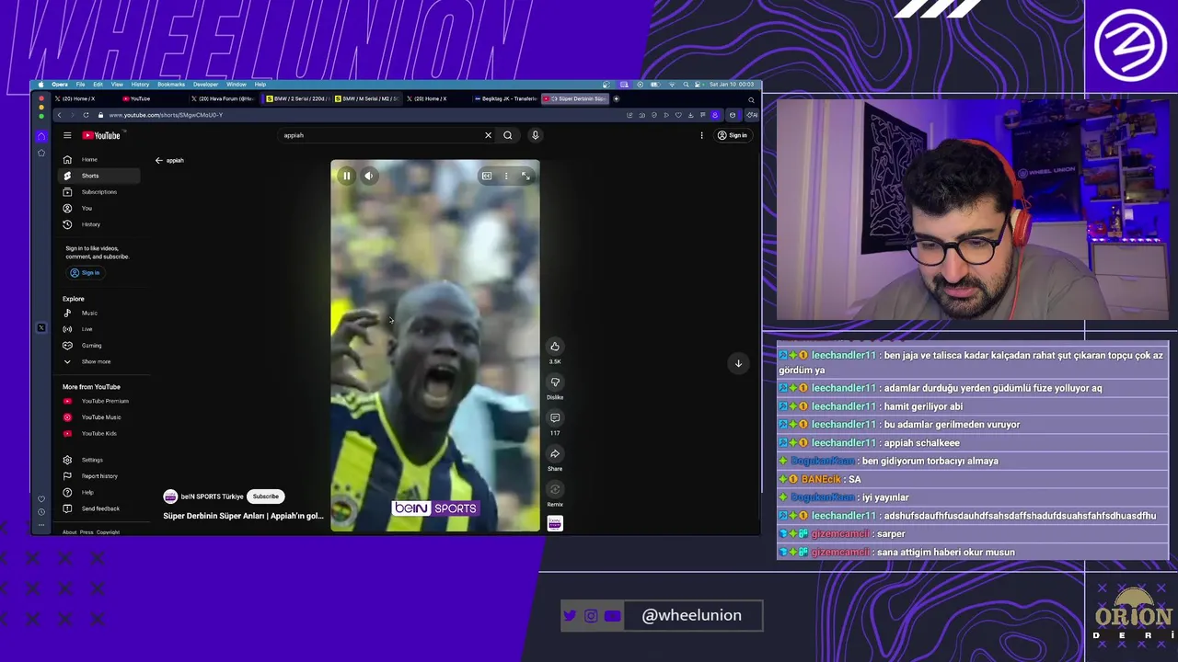This screenshot has height=662, width=1178.
Task: Switch to 'Hava Forum' browser tab
Action: [224, 98]
